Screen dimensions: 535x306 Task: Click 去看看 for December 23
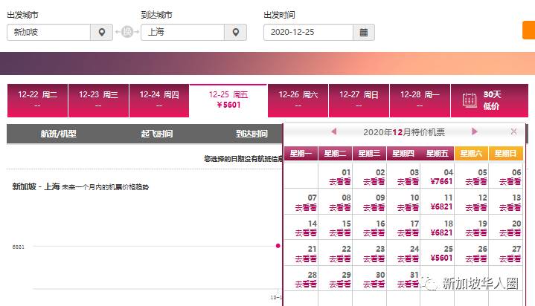click(x=374, y=259)
